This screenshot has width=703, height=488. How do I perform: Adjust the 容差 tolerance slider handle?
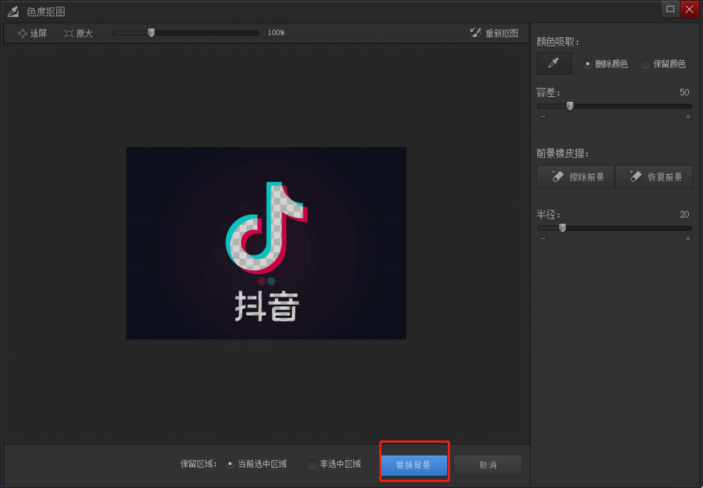(570, 106)
